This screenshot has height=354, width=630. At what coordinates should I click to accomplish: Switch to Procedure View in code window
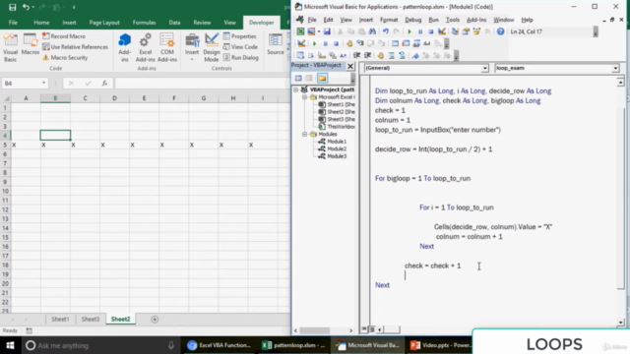click(x=364, y=329)
